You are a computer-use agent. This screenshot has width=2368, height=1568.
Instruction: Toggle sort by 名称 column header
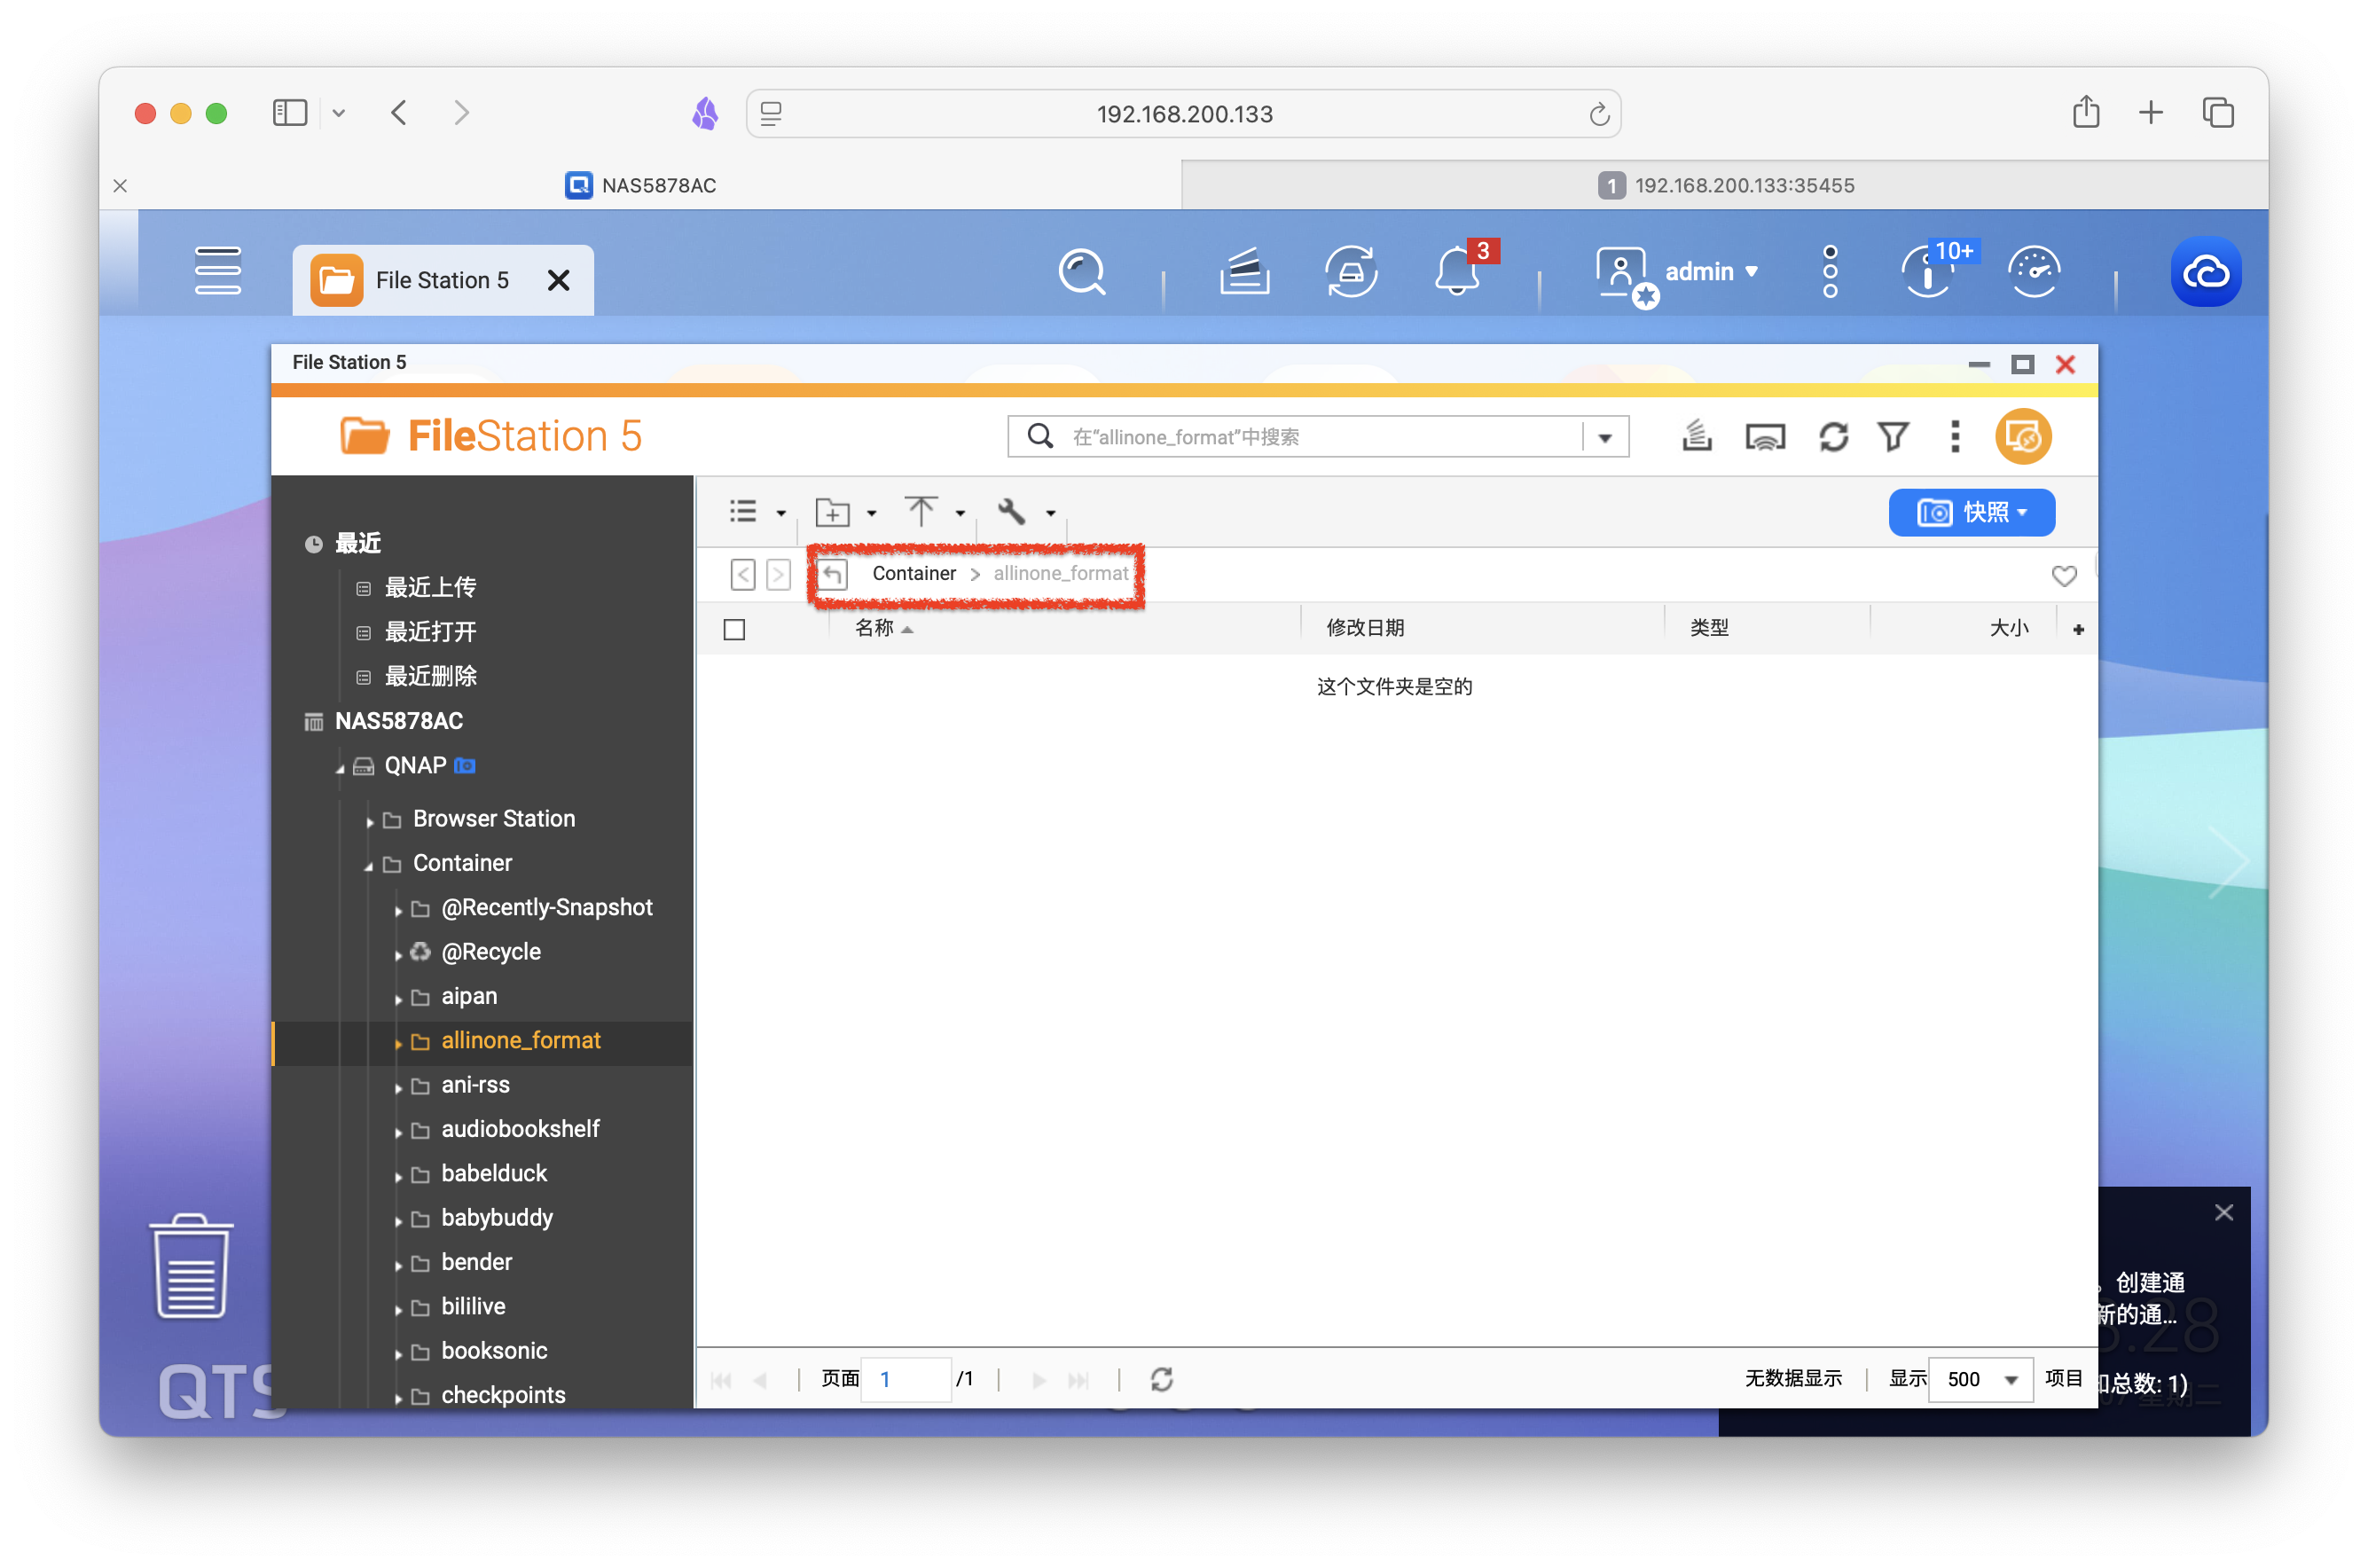[x=874, y=628]
